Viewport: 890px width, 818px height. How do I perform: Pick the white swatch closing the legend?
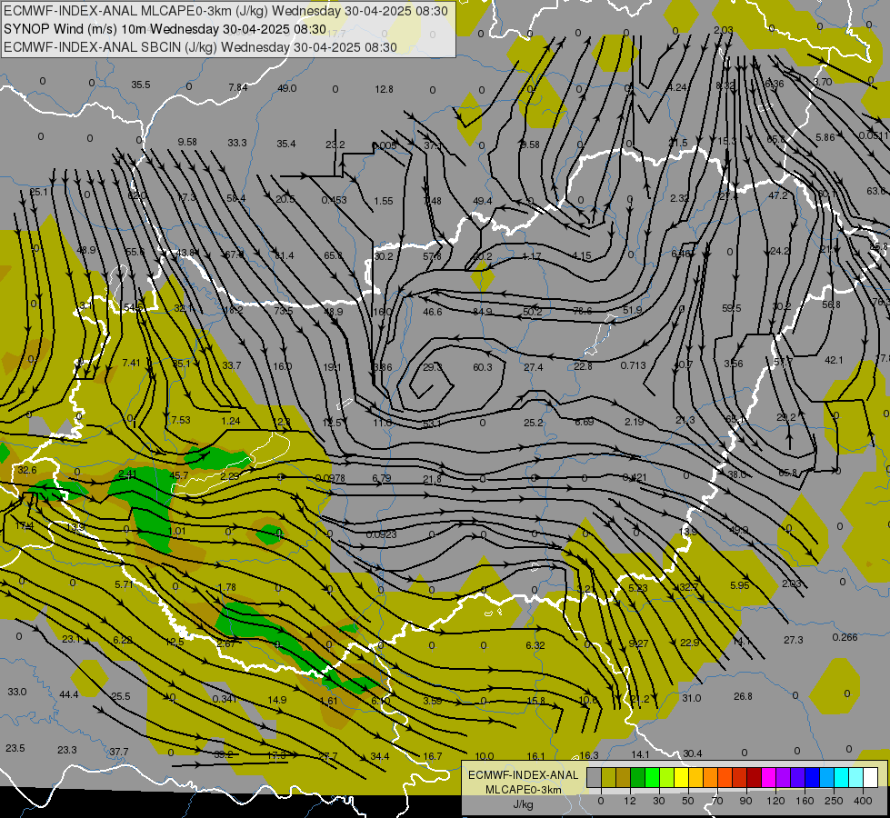870,777
